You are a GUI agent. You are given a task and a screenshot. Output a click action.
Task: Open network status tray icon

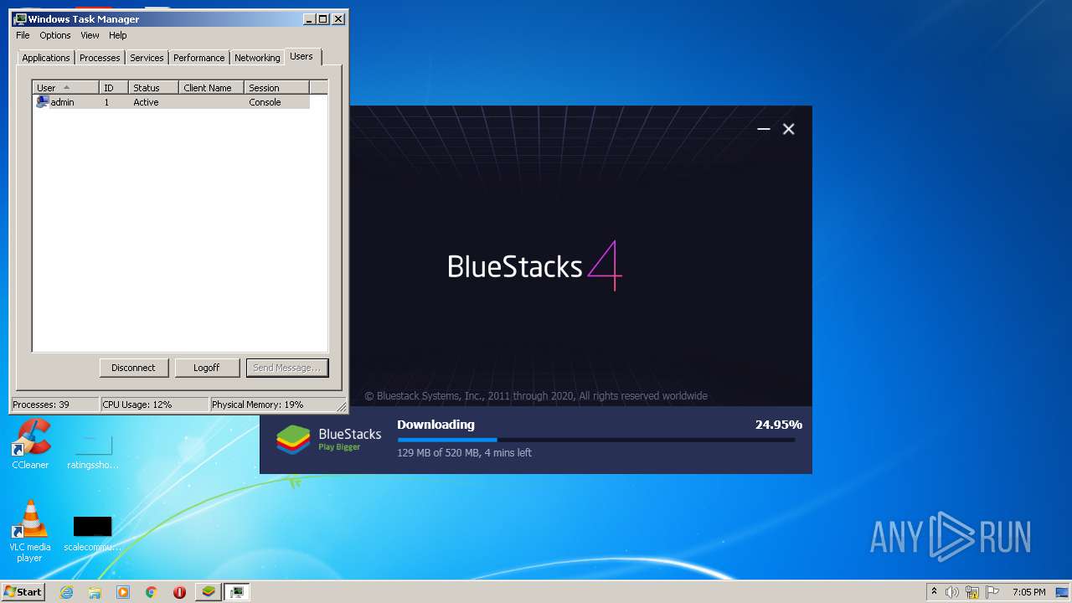(x=972, y=592)
